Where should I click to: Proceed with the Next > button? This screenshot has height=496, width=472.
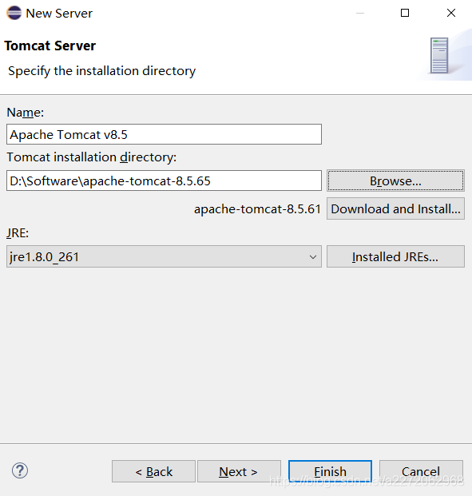coord(239,471)
